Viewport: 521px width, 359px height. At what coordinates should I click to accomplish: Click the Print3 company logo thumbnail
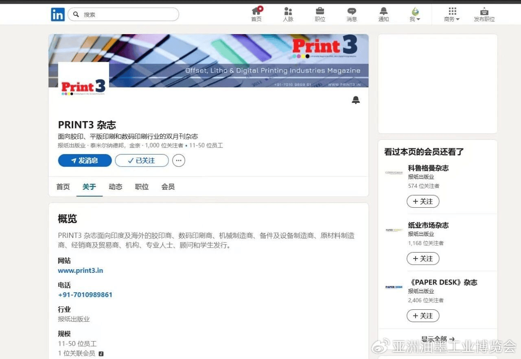click(83, 85)
